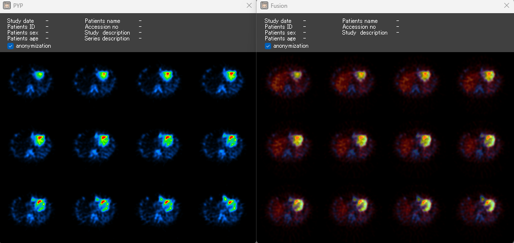Image resolution: width=514 pixels, height=243 pixels.
Task: Toggle anonymization checkbox in Fusion window
Action: click(x=268, y=46)
